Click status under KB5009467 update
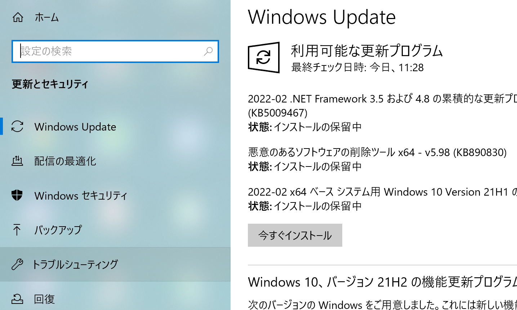 coord(305,127)
